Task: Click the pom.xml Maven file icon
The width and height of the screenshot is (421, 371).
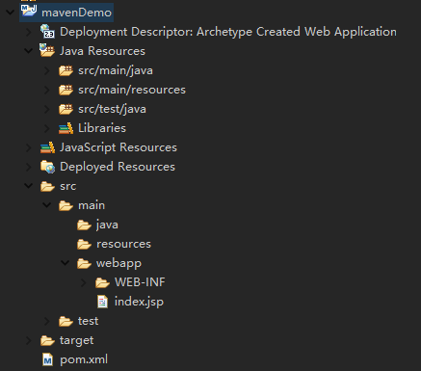Action: (47, 359)
